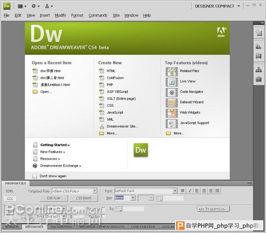
Task: Expand the Size dropdown
Action: pyautogui.click(x=133, y=198)
